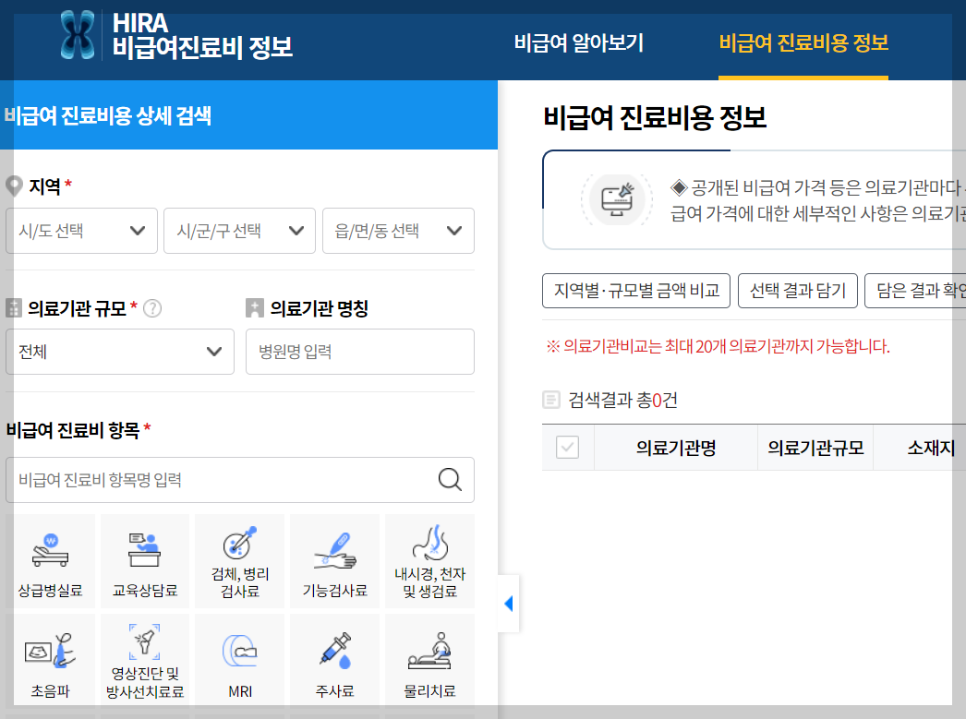Open the 시/도 선택 dropdown
Viewport: 966px width, 719px height.
[81, 231]
